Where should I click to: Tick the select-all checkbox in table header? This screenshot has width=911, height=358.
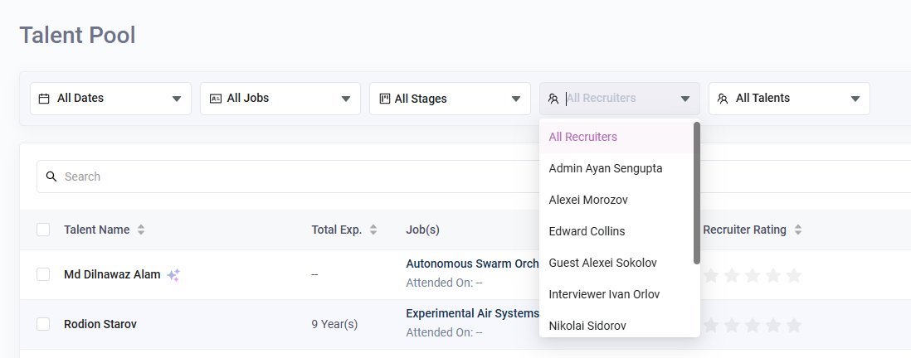43,230
